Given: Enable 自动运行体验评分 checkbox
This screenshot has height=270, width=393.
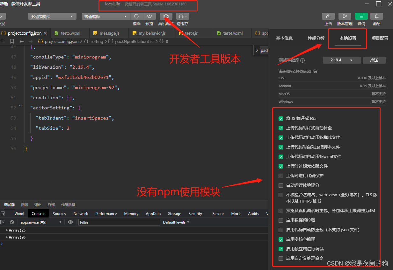Looking at the screenshot, I should [x=281, y=185].
